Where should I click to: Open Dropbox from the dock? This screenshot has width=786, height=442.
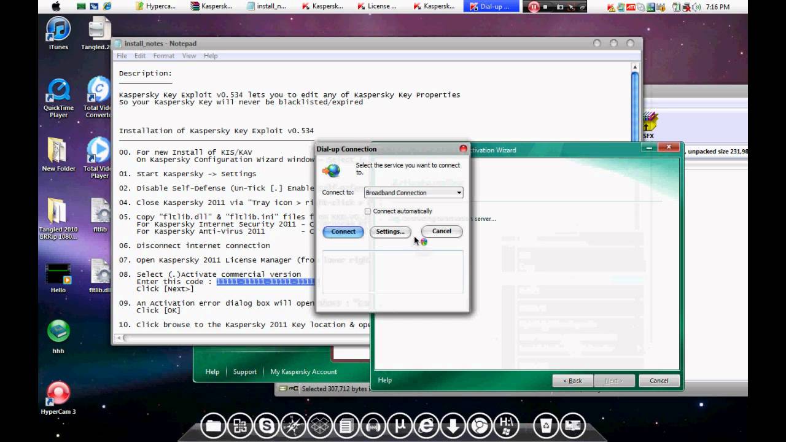pos(319,425)
